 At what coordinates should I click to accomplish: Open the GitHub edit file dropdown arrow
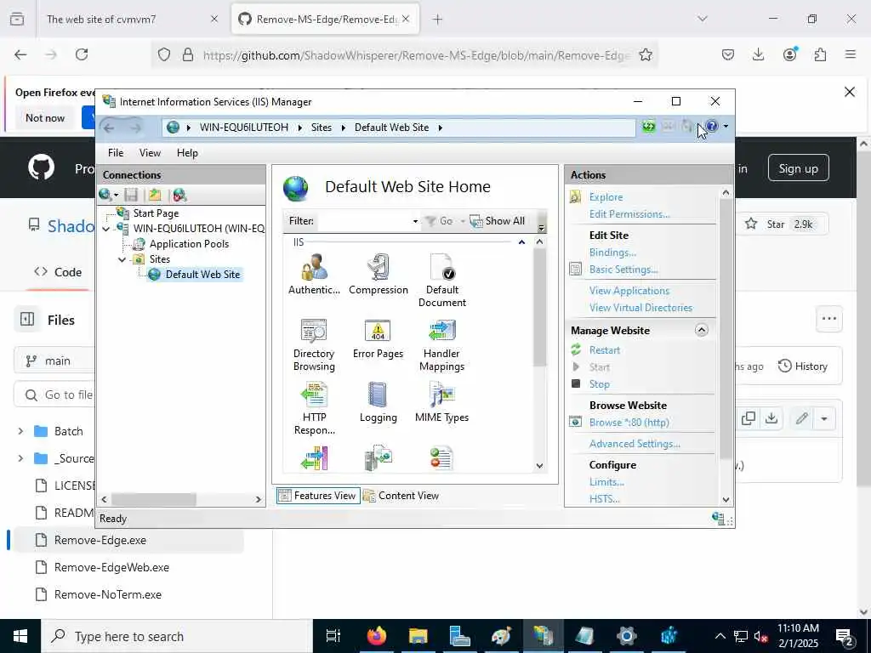(824, 418)
